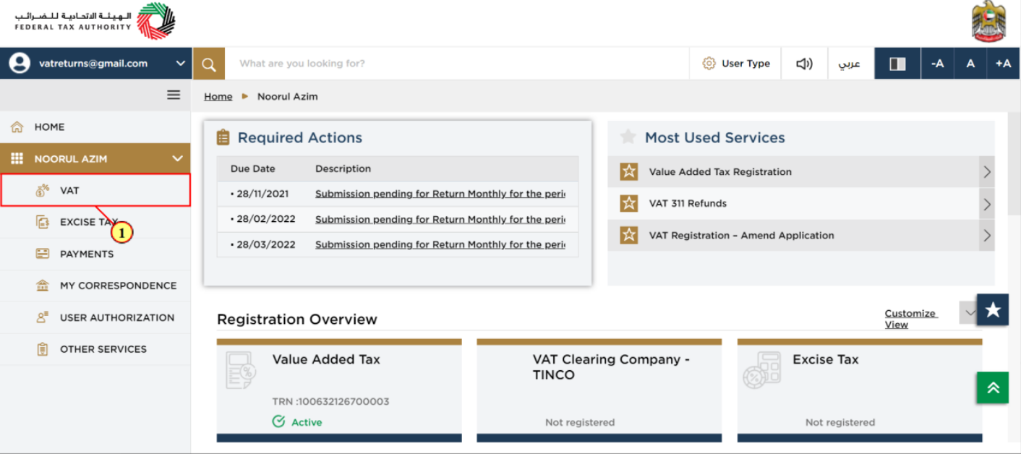Open OTHER SERVICES in the sidebar
Viewport: 1021px width, 454px height.
coord(95,349)
